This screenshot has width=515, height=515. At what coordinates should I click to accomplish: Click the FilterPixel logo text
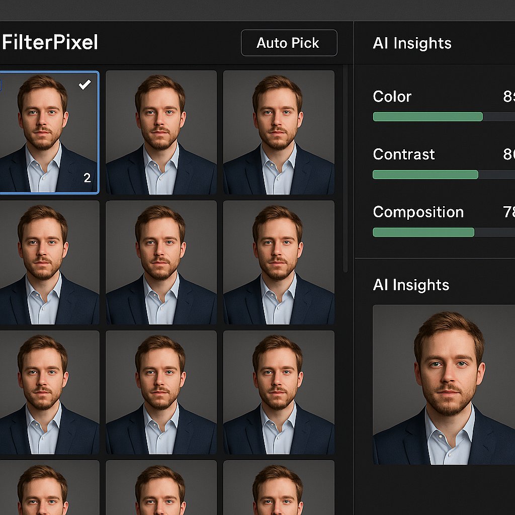tap(49, 43)
